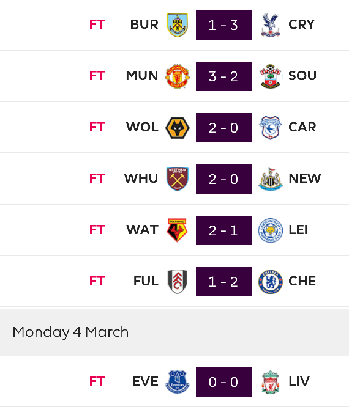Select the Manchester United badge
The image size is (349, 407).
[178, 76]
